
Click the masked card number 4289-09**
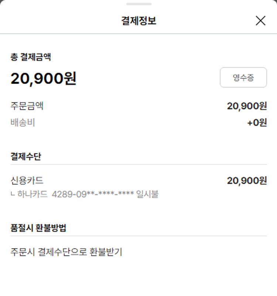point(93,194)
